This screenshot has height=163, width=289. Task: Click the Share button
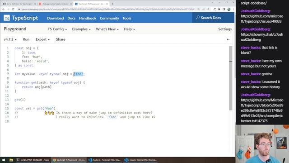[x=61, y=39]
